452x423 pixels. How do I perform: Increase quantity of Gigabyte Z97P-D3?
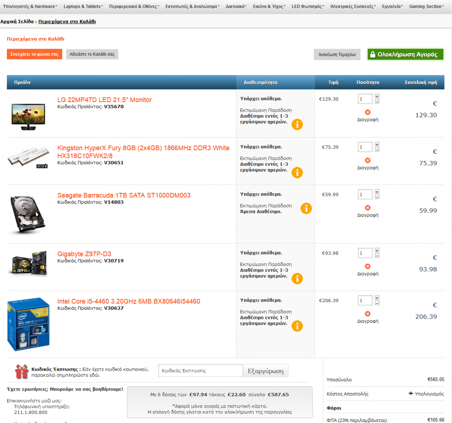377,250
